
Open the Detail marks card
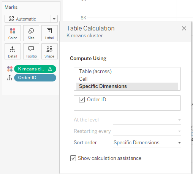13,51
